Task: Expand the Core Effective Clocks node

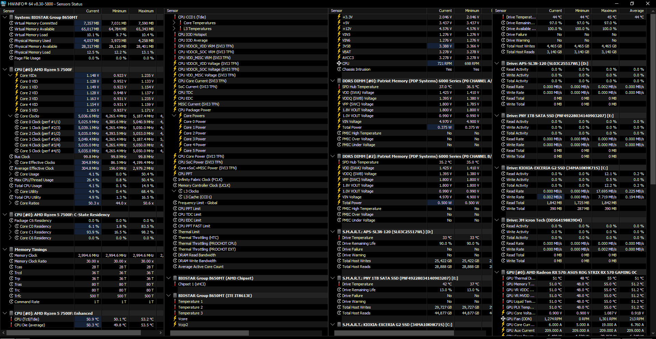Action: click(10, 163)
